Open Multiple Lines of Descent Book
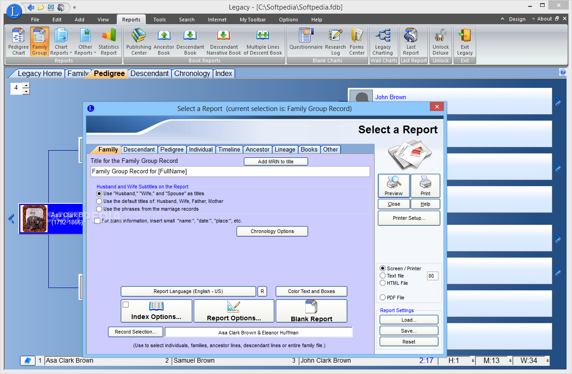This screenshot has width=572, height=374. [x=263, y=41]
